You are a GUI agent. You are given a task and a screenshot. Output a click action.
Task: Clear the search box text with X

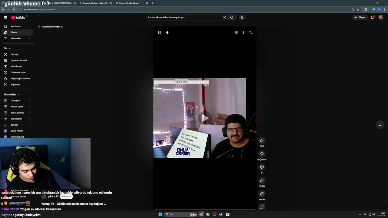225,17
